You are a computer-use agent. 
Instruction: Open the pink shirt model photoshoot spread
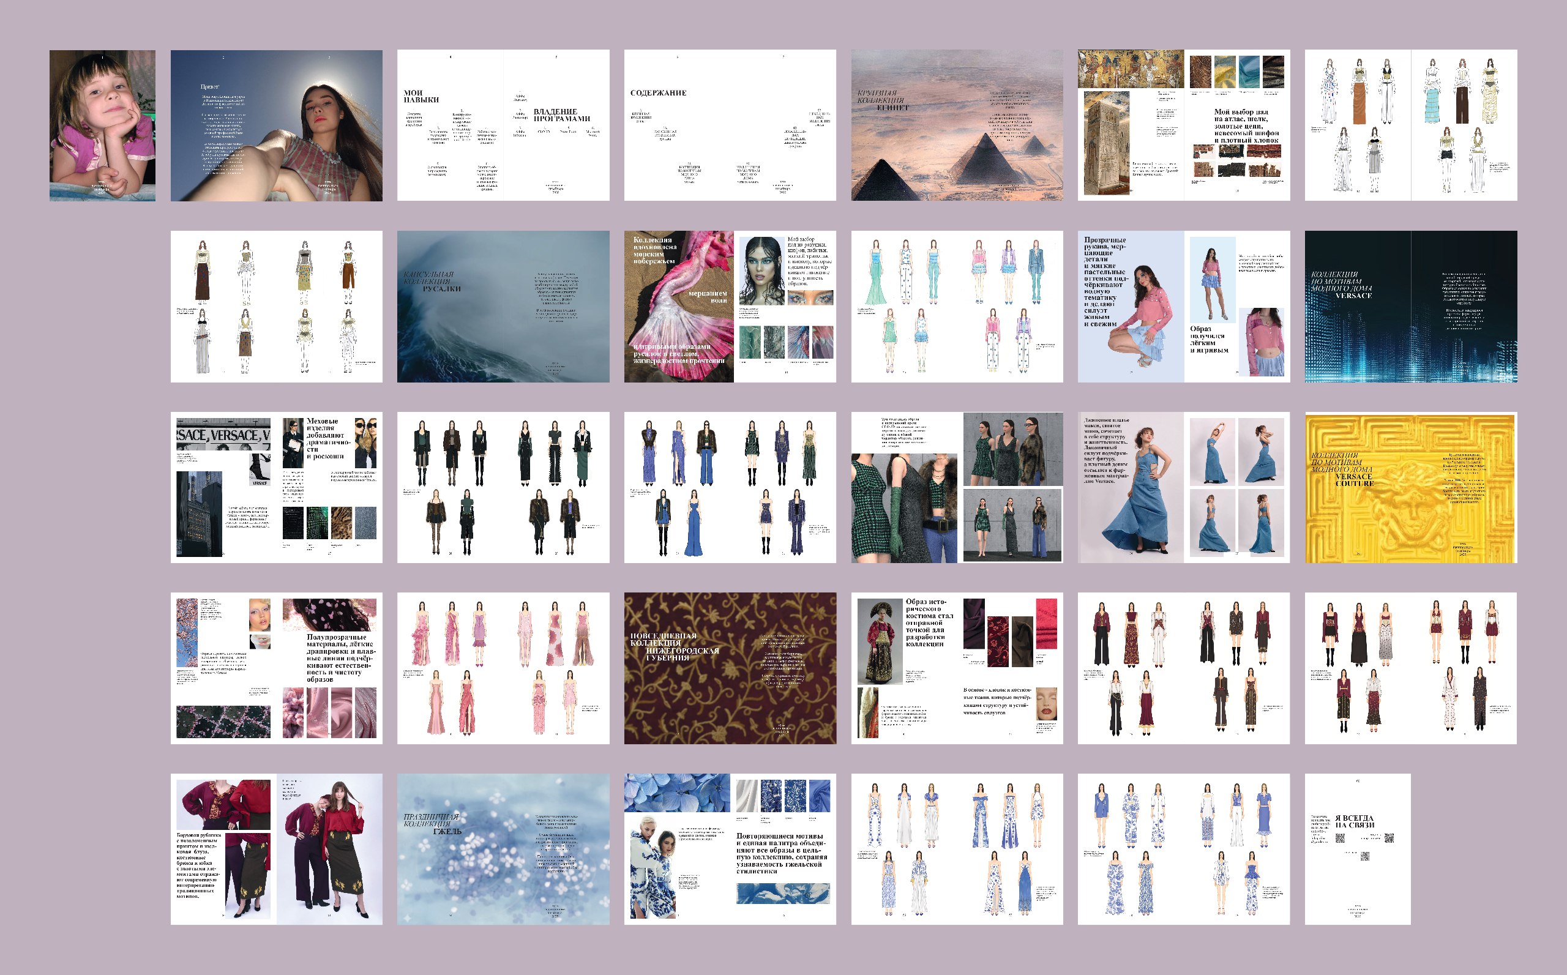coord(1183,306)
